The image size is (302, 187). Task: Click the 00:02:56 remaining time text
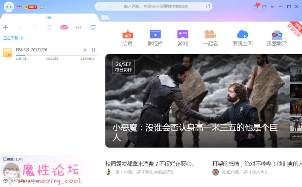click(x=52, y=59)
